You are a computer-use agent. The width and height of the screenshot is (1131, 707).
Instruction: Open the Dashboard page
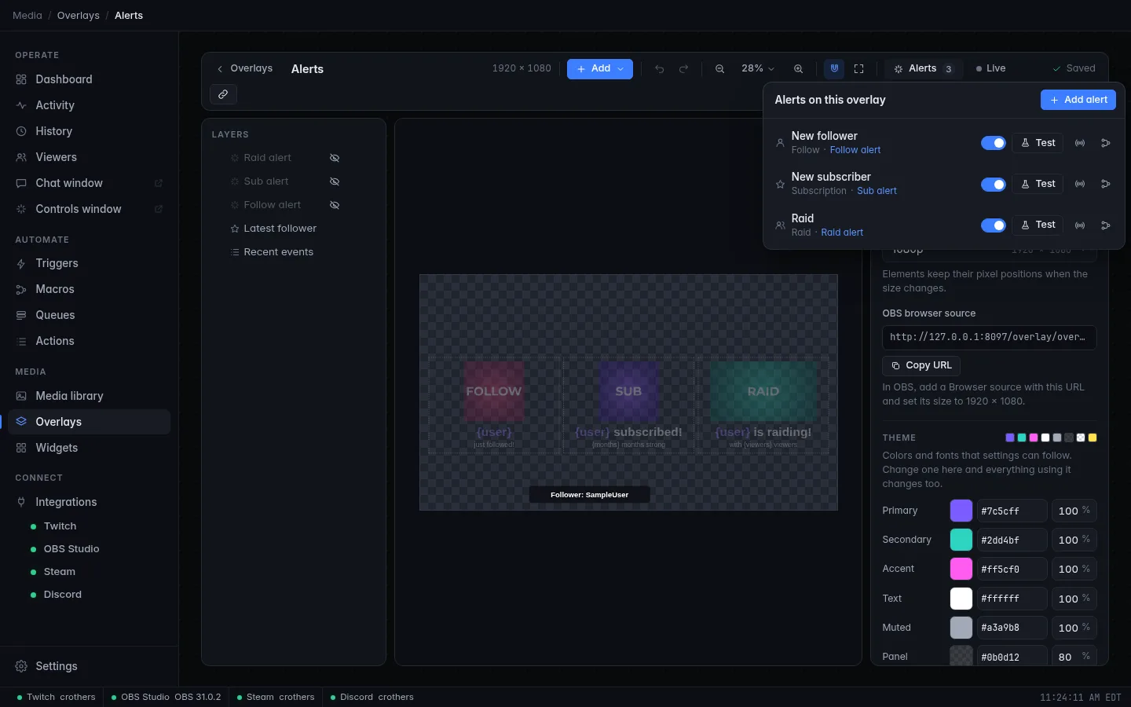89,79
